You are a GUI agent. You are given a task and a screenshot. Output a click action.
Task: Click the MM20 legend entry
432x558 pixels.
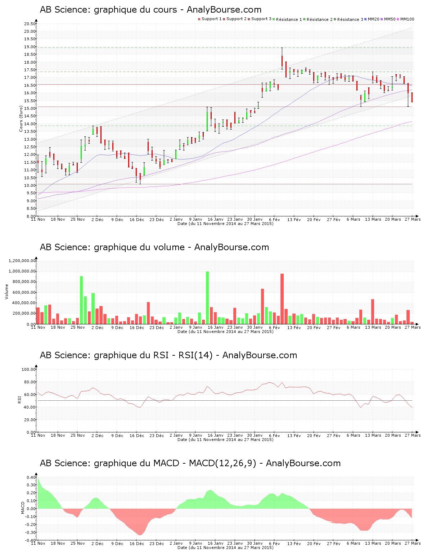point(372,19)
